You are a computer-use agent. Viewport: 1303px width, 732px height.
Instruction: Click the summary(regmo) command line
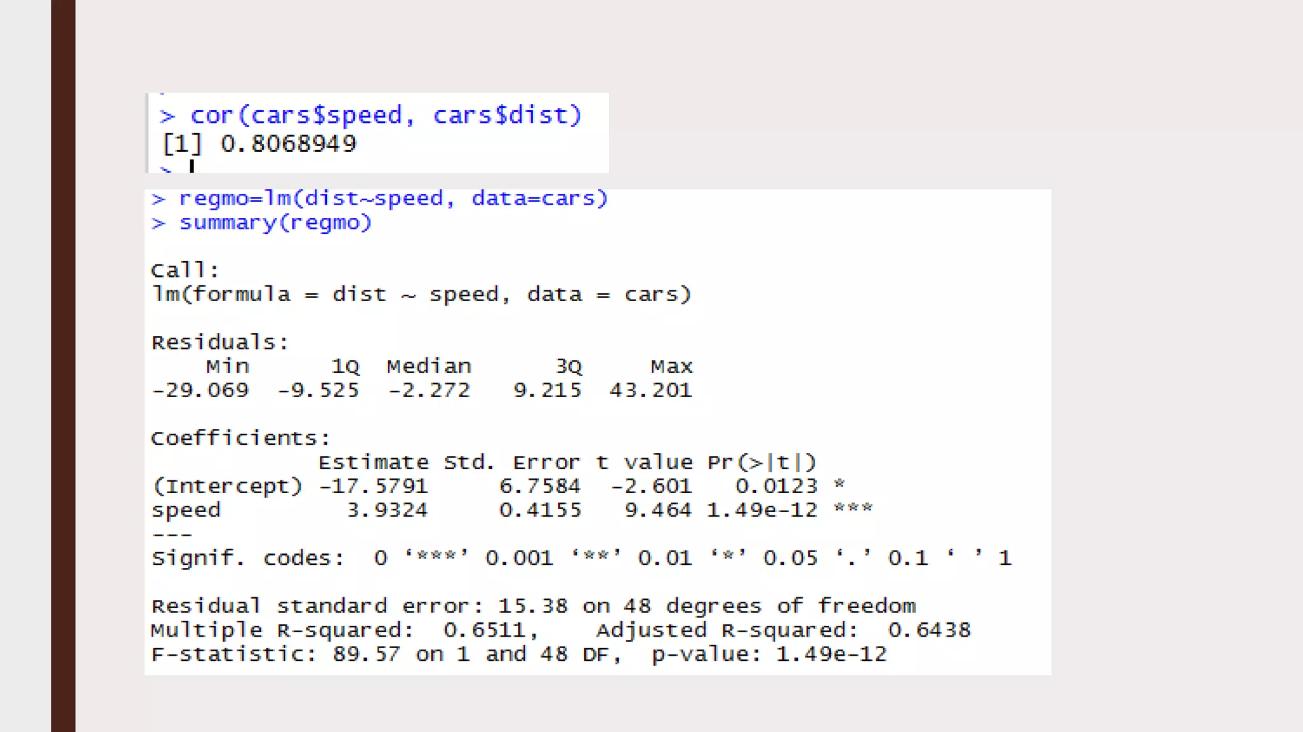(275, 222)
